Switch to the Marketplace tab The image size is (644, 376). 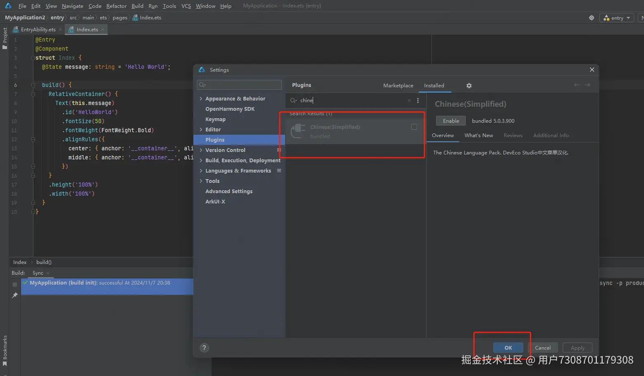tap(398, 85)
